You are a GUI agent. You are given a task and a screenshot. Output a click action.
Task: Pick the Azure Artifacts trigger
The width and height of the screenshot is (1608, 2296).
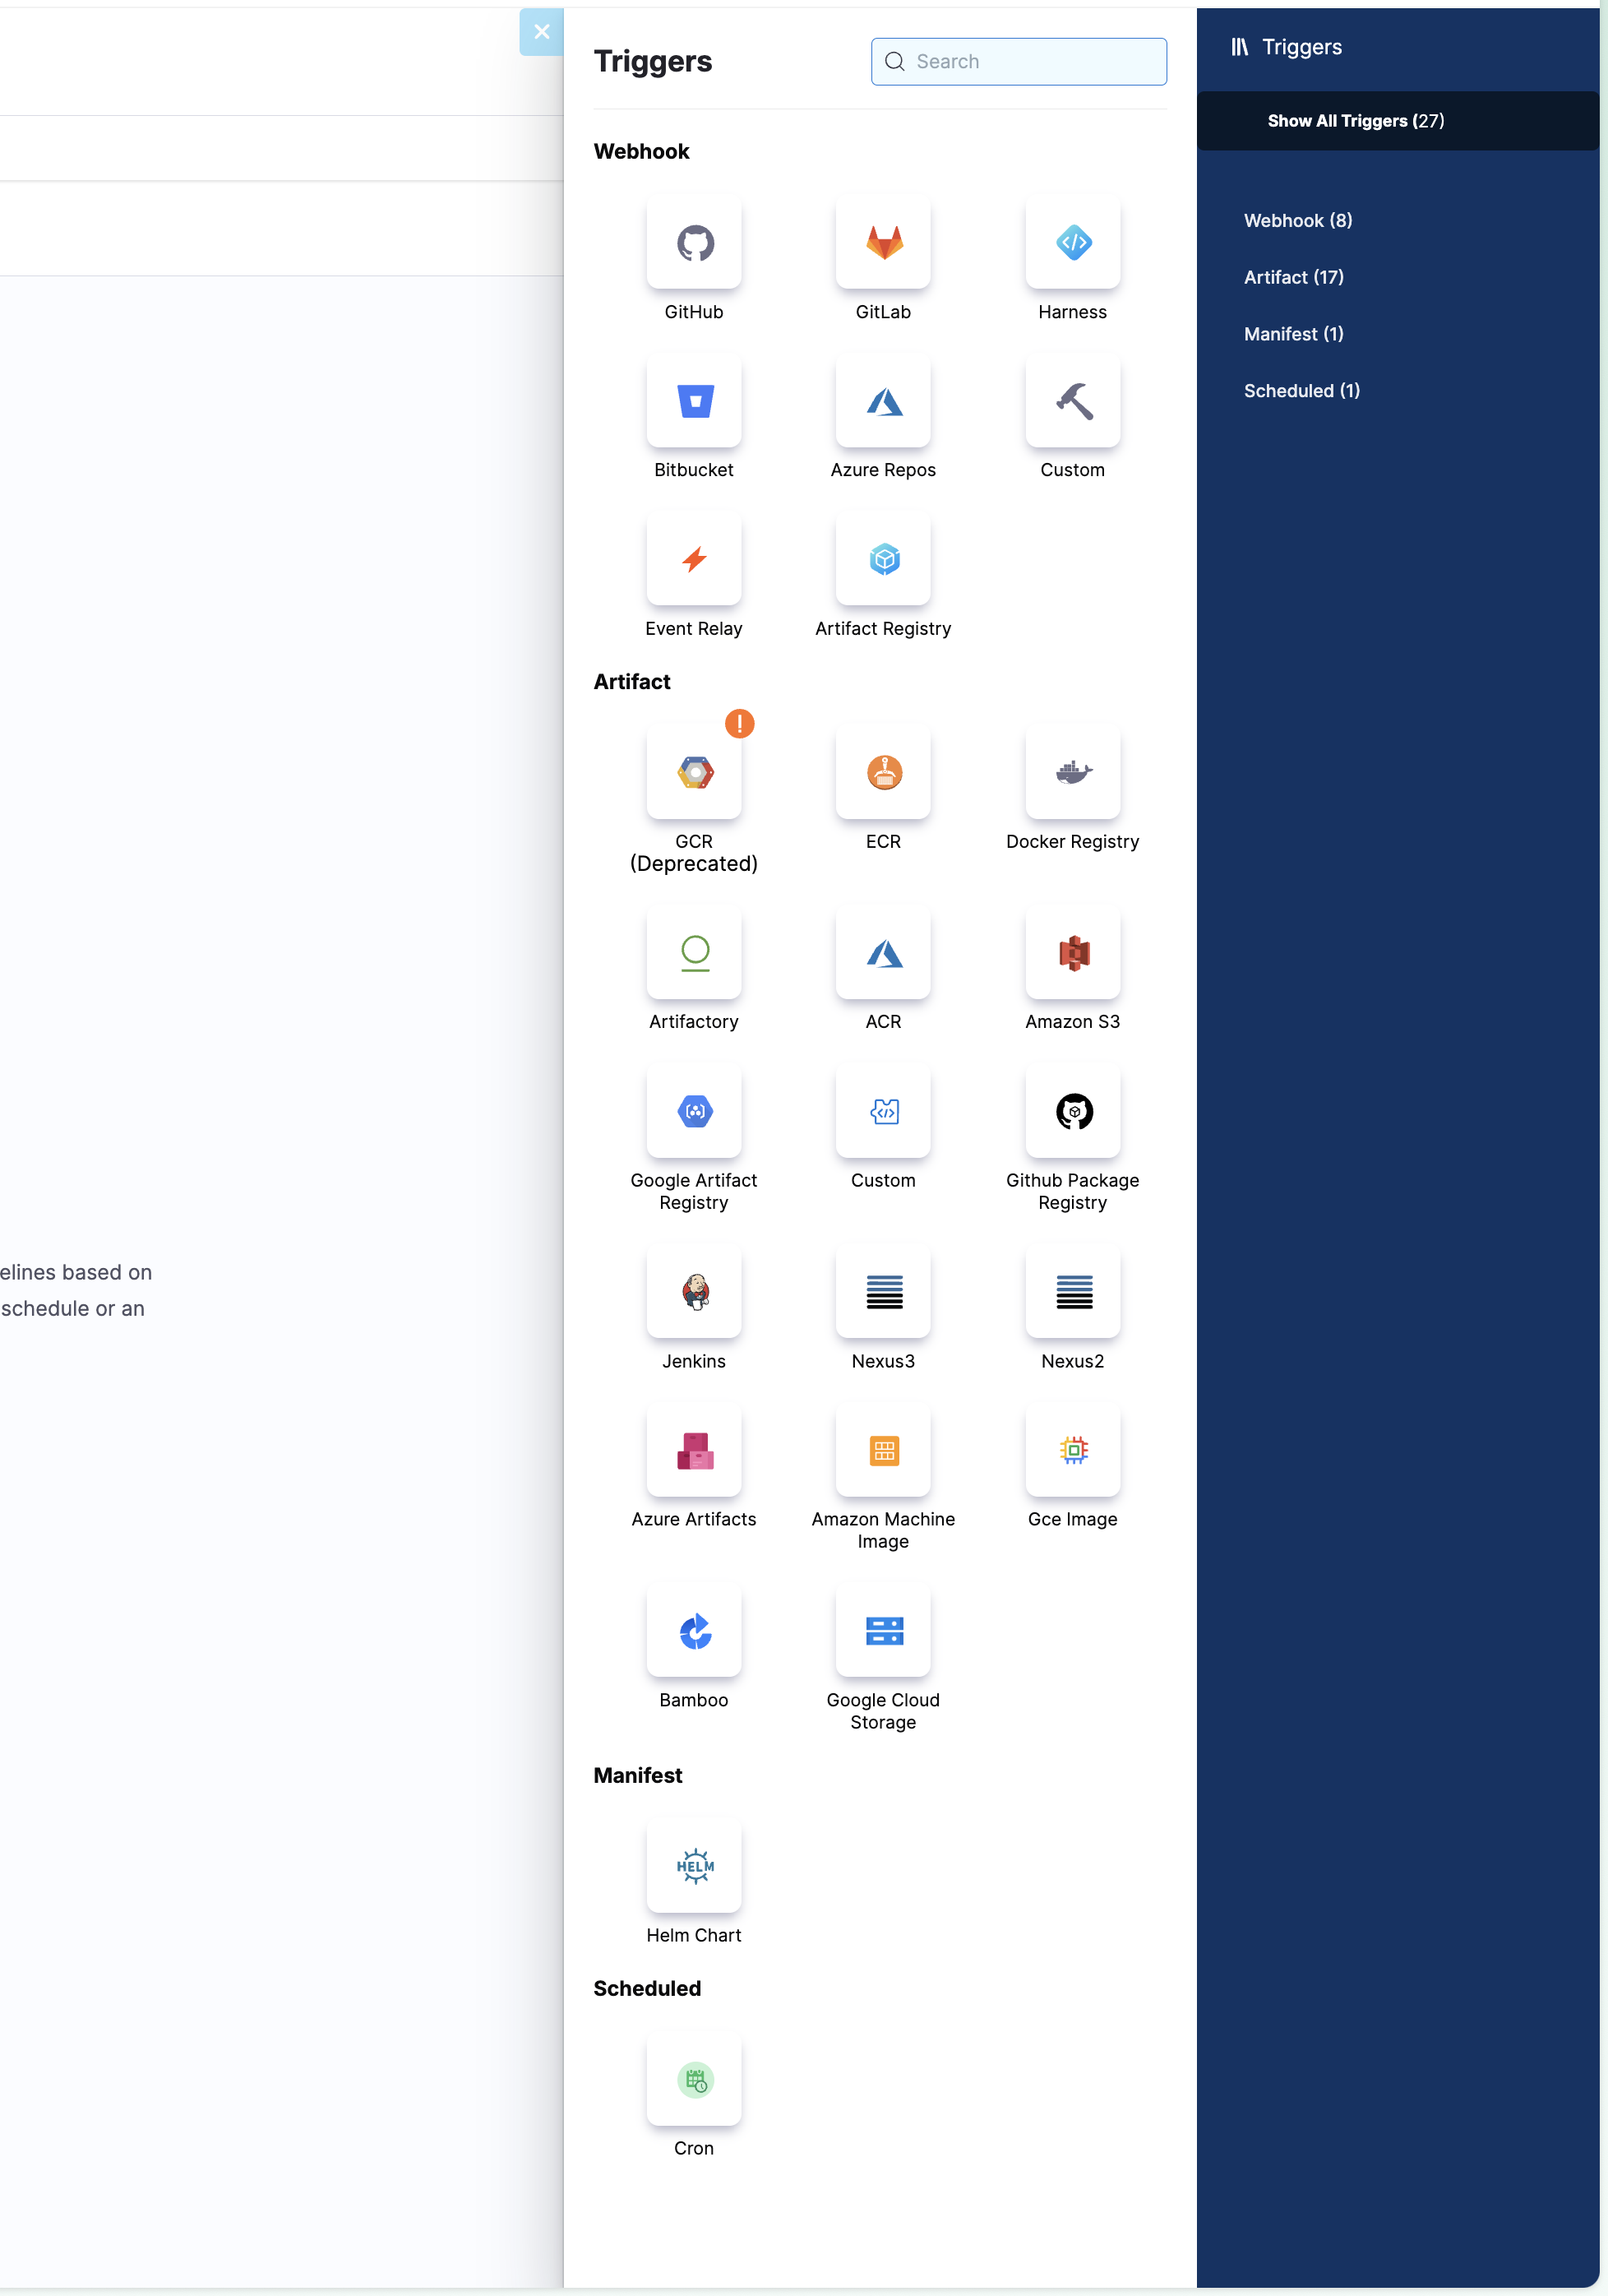(x=694, y=1450)
